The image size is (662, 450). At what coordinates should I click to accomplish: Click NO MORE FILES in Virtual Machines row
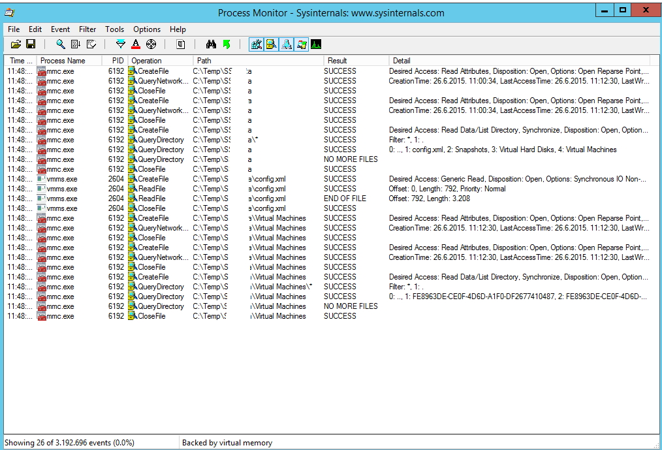(351, 306)
